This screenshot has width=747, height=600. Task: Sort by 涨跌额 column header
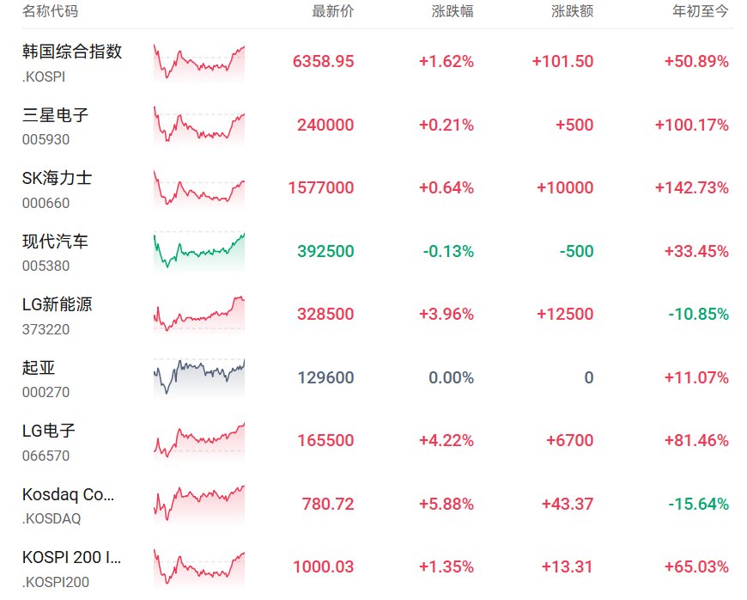(x=572, y=11)
